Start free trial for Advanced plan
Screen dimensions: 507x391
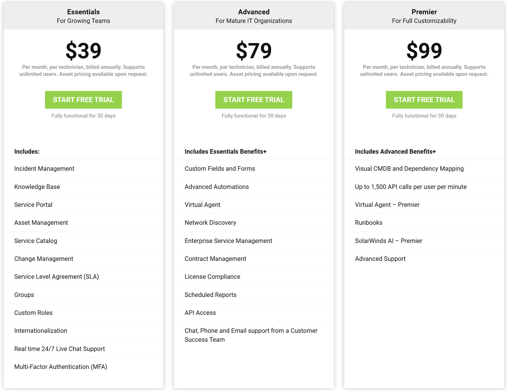pyautogui.click(x=254, y=100)
